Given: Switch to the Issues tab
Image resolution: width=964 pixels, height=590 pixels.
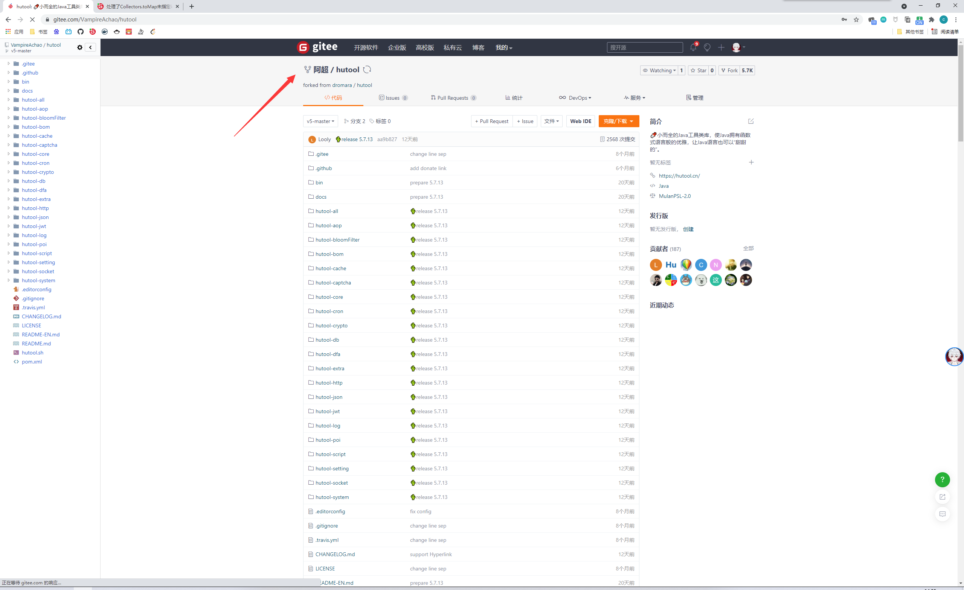Looking at the screenshot, I should [393, 98].
